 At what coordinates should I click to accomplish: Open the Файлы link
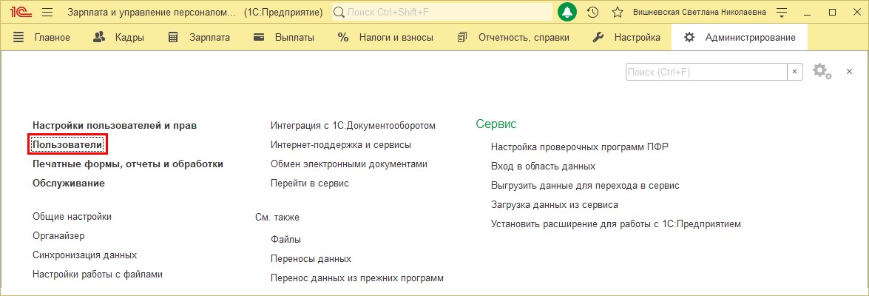click(286, 240)
